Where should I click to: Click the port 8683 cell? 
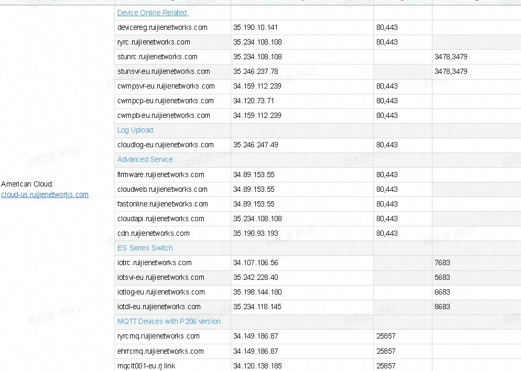(x=442, y=307)
